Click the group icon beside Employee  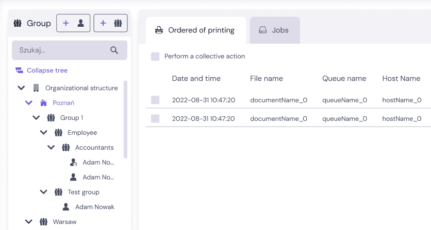(58, 133)
